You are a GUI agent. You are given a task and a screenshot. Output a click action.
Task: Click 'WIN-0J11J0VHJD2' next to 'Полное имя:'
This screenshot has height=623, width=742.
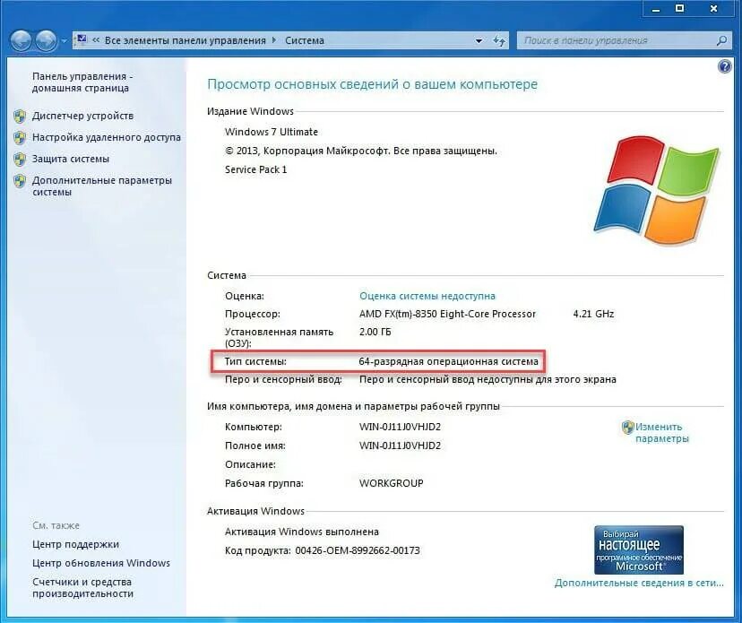[x=400, y=446]
